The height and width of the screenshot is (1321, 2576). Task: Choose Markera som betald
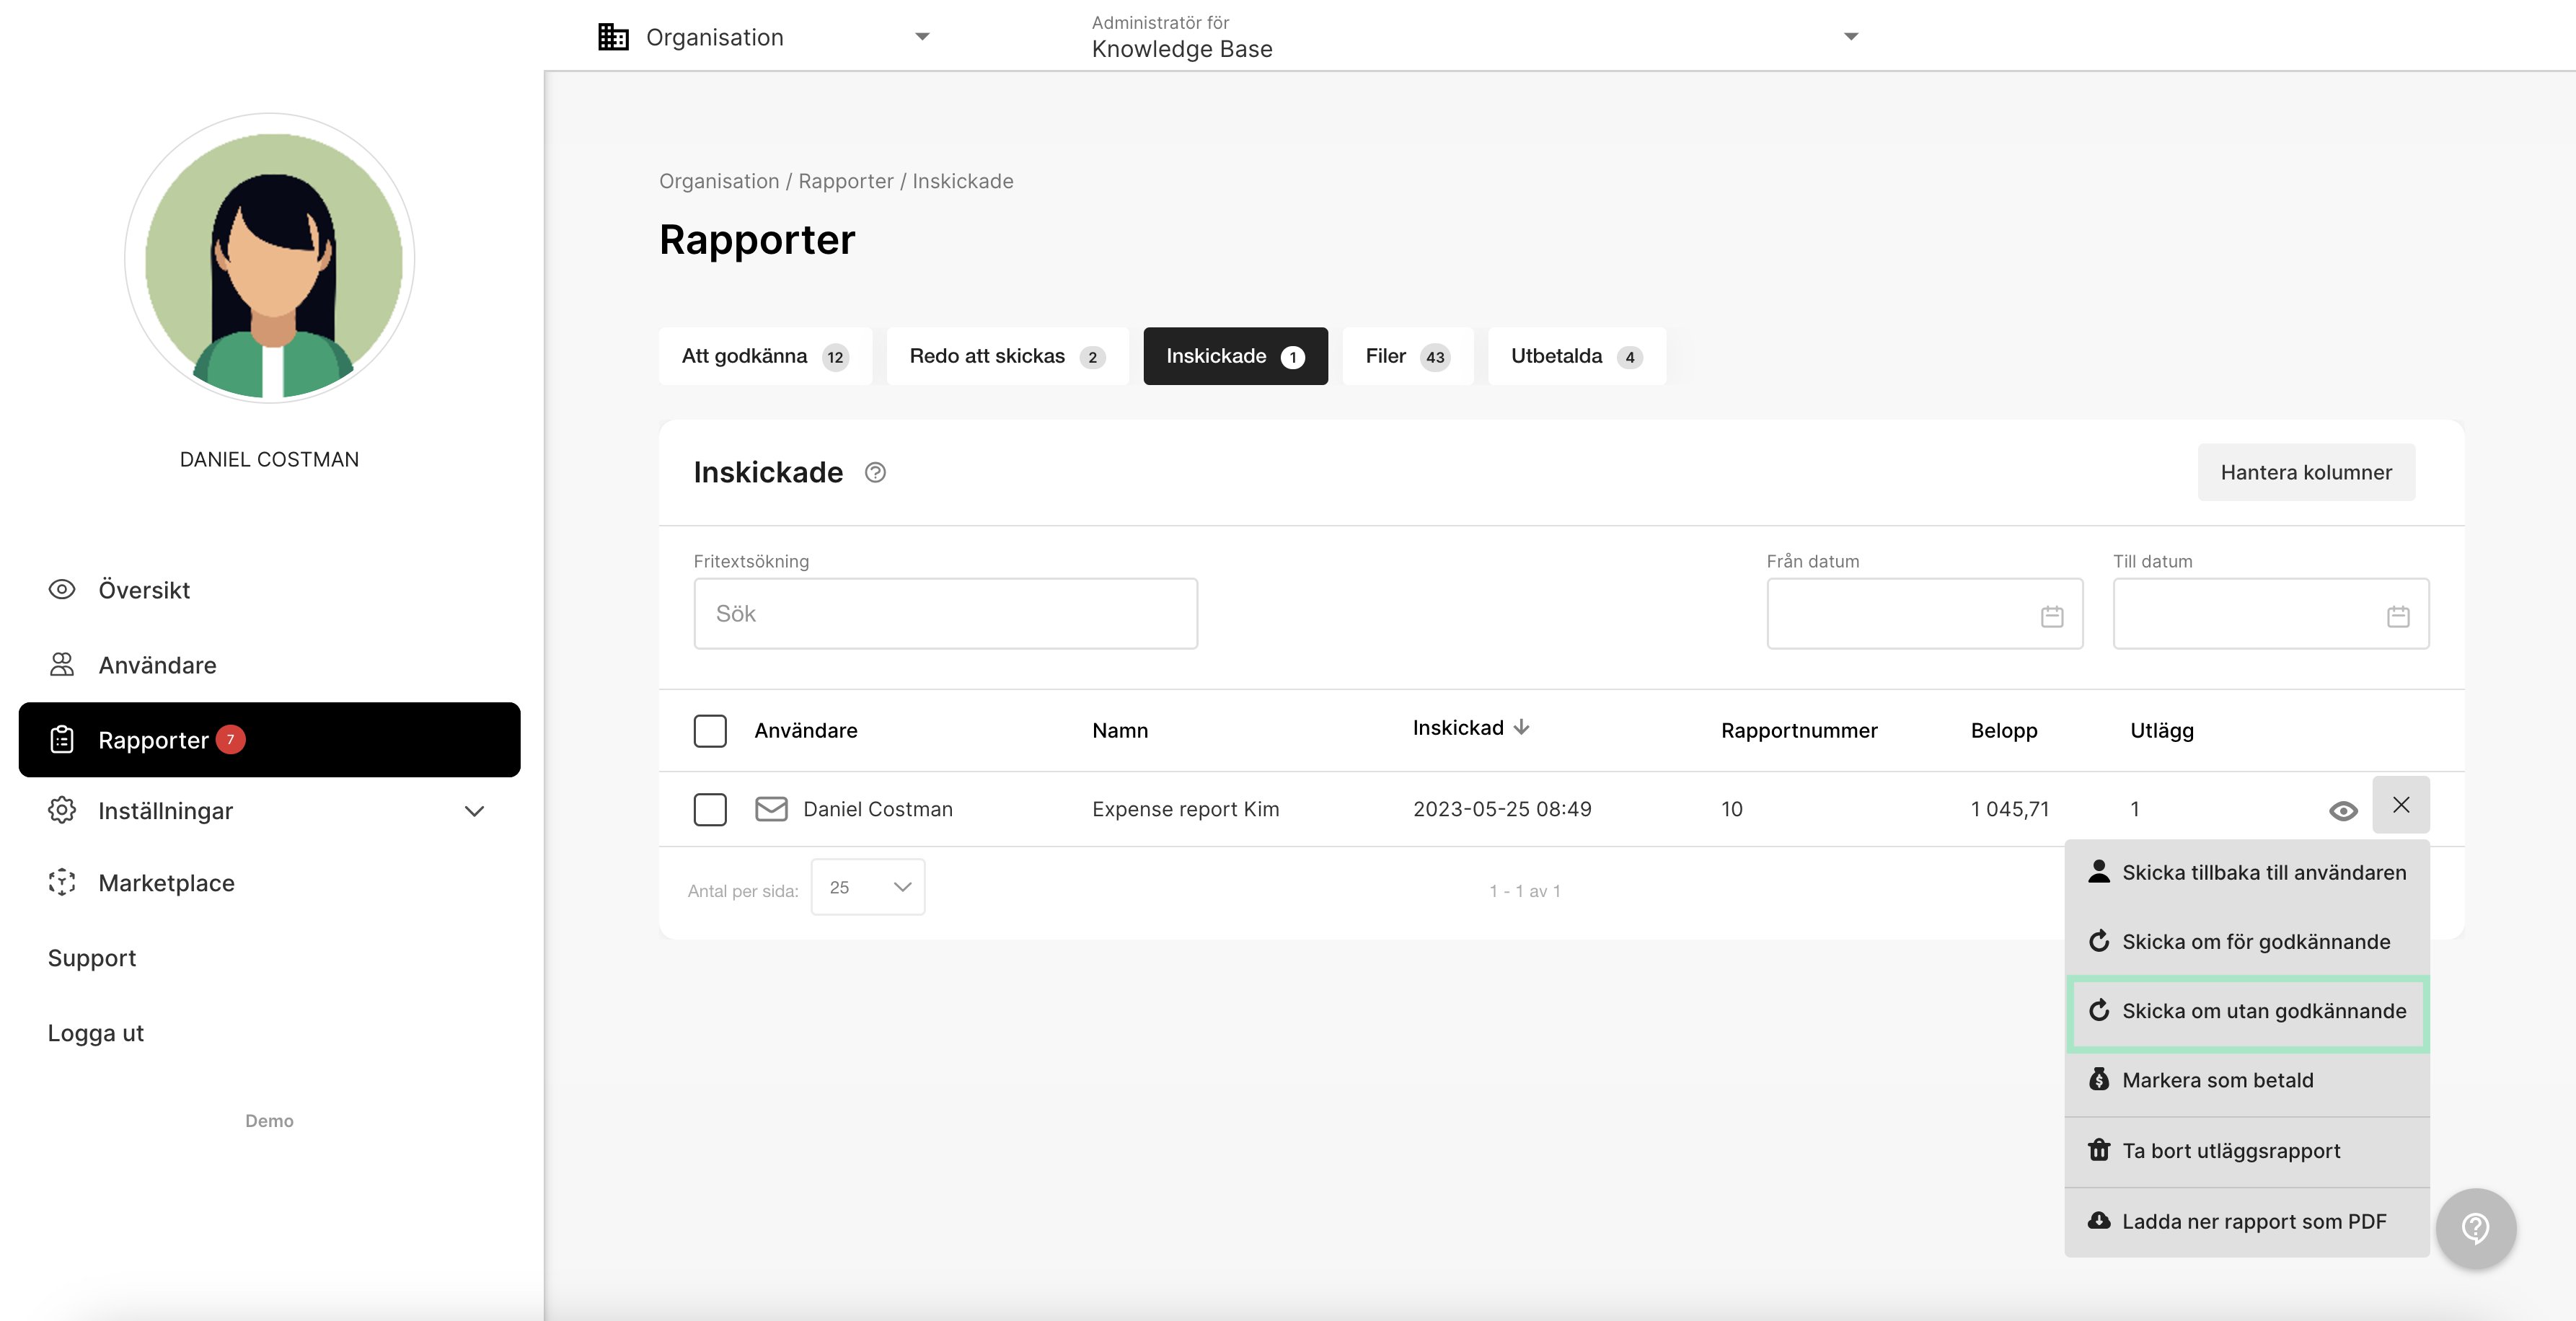point(2247,1080)
